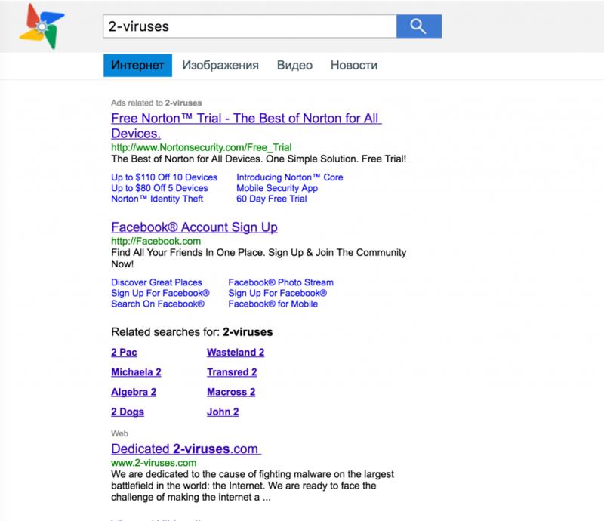Click the search box containing 2-viruses

click(250, 26)
